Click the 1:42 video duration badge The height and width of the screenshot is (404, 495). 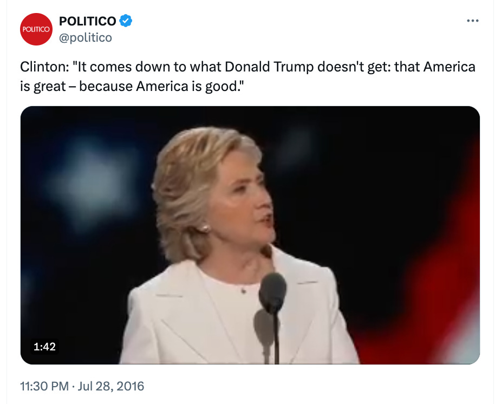click(x=44, y=347)
